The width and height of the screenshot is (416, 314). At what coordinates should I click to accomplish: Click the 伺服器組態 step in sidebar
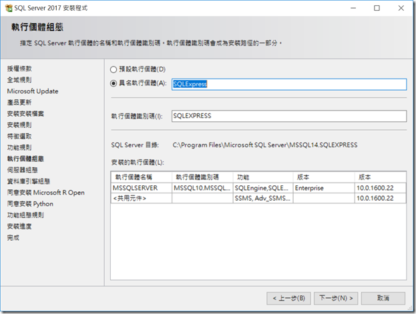point(23,170)
